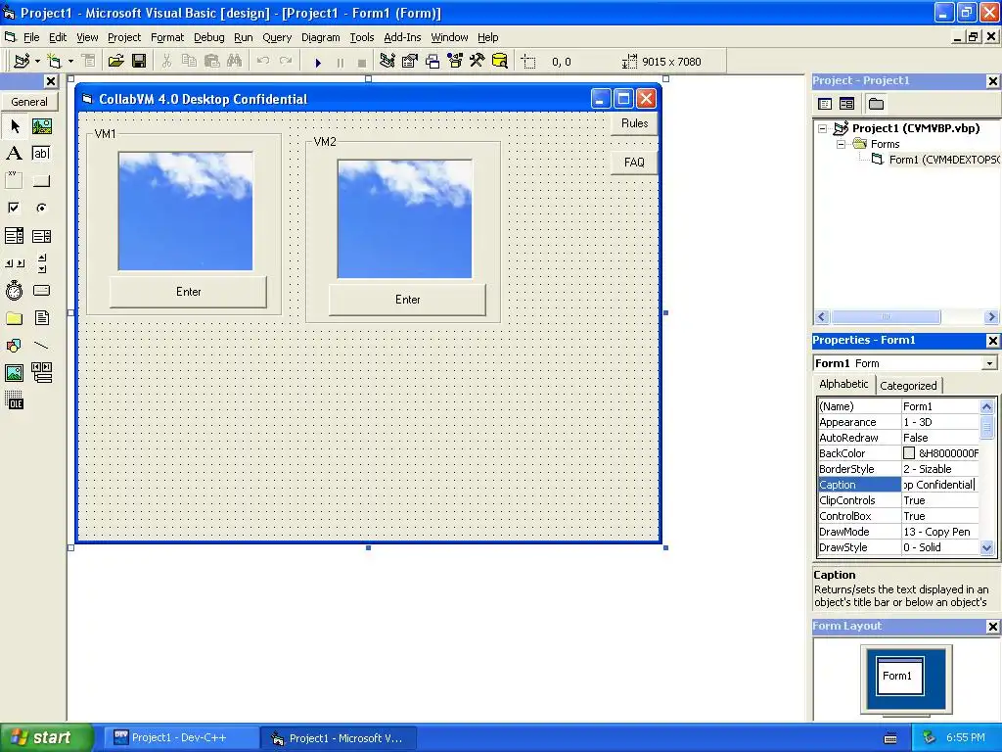Screen dimensions: 1002x752
Task: Click the FAQ button on the form
Action: click(x=634, y=163)
